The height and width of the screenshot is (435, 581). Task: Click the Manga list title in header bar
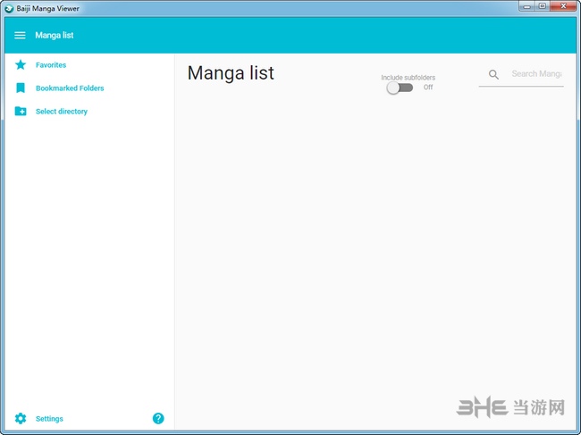(55, 36)
